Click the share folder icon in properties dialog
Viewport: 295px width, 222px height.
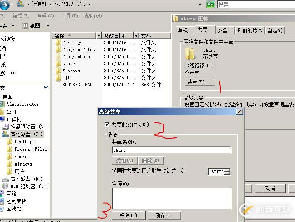point(190,54)
